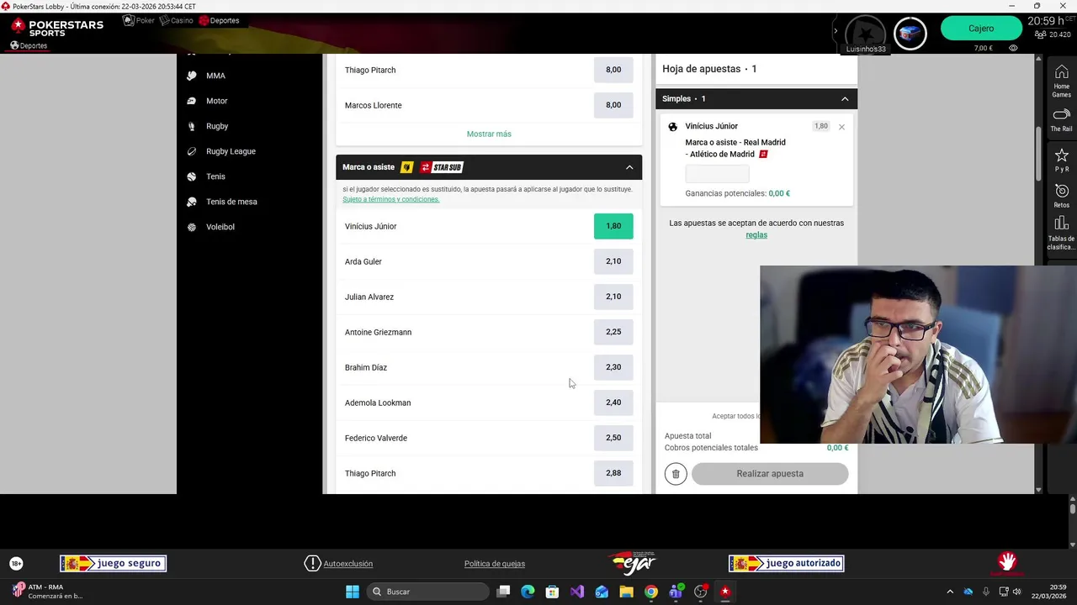Show more players with Mostrar más
The image size is (1077, 605).
[489, 134]
